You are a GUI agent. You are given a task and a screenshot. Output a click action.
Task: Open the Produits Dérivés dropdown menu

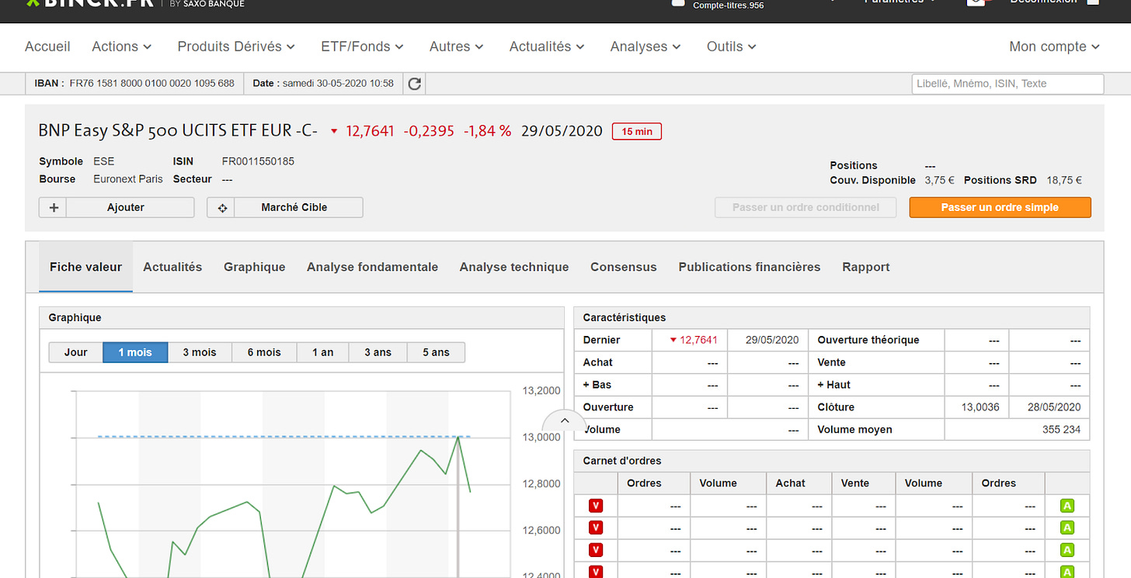point(236,47)
